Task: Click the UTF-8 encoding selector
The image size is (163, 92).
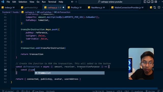Action: [x=119, y=91]
